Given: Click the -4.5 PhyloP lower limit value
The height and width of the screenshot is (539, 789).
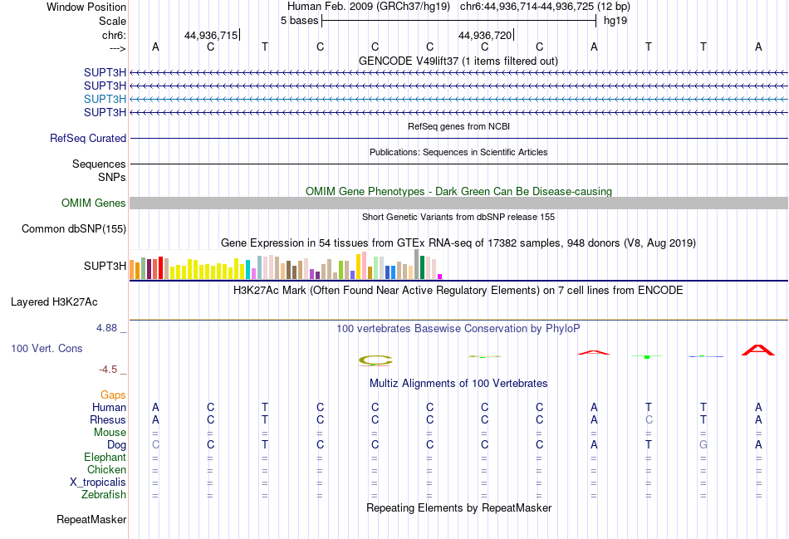Looking at the screenshot, I should point(108,370).
